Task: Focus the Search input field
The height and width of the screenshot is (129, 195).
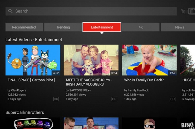Action: point(91,11)
